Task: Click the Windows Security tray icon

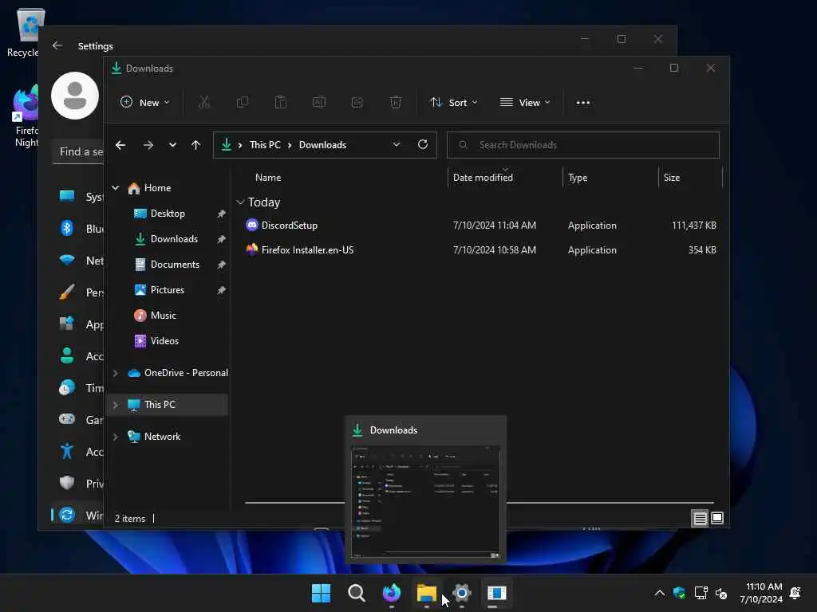Action: click(x=679, y=593)
